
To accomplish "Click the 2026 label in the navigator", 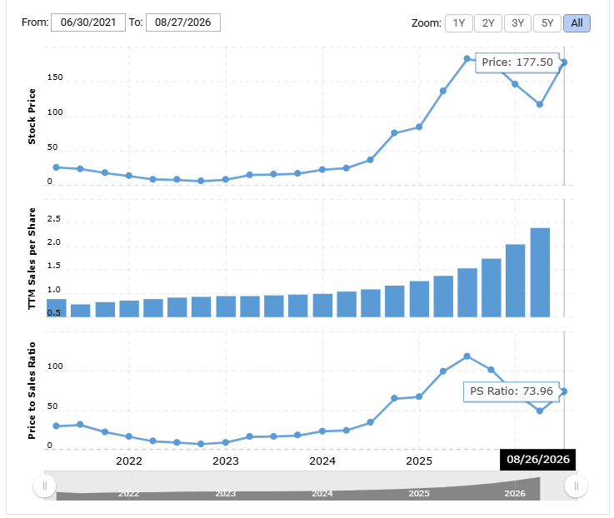I will pos(515,493).
